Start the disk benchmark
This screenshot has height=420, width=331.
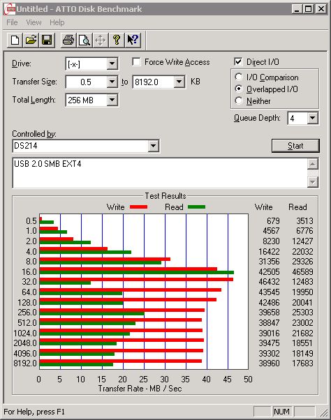(x=295, y=146)
